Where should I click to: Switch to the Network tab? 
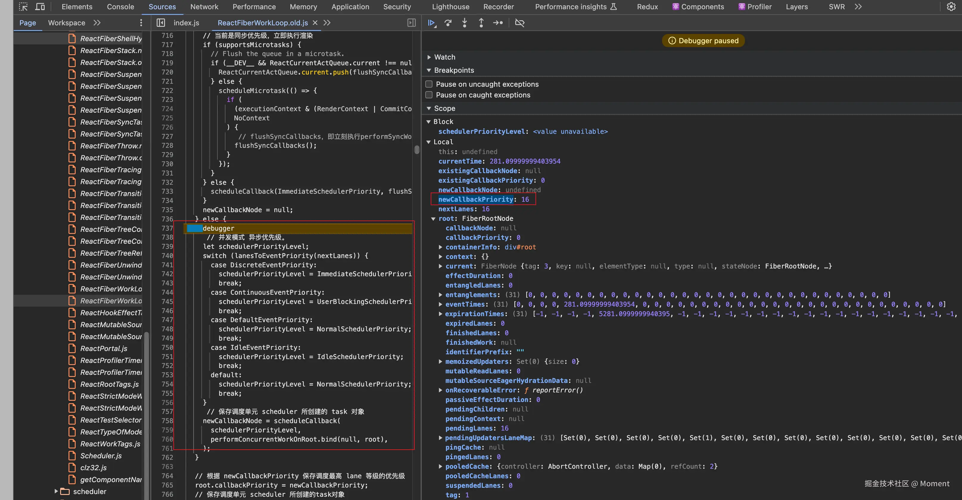(x=204, y=7)
